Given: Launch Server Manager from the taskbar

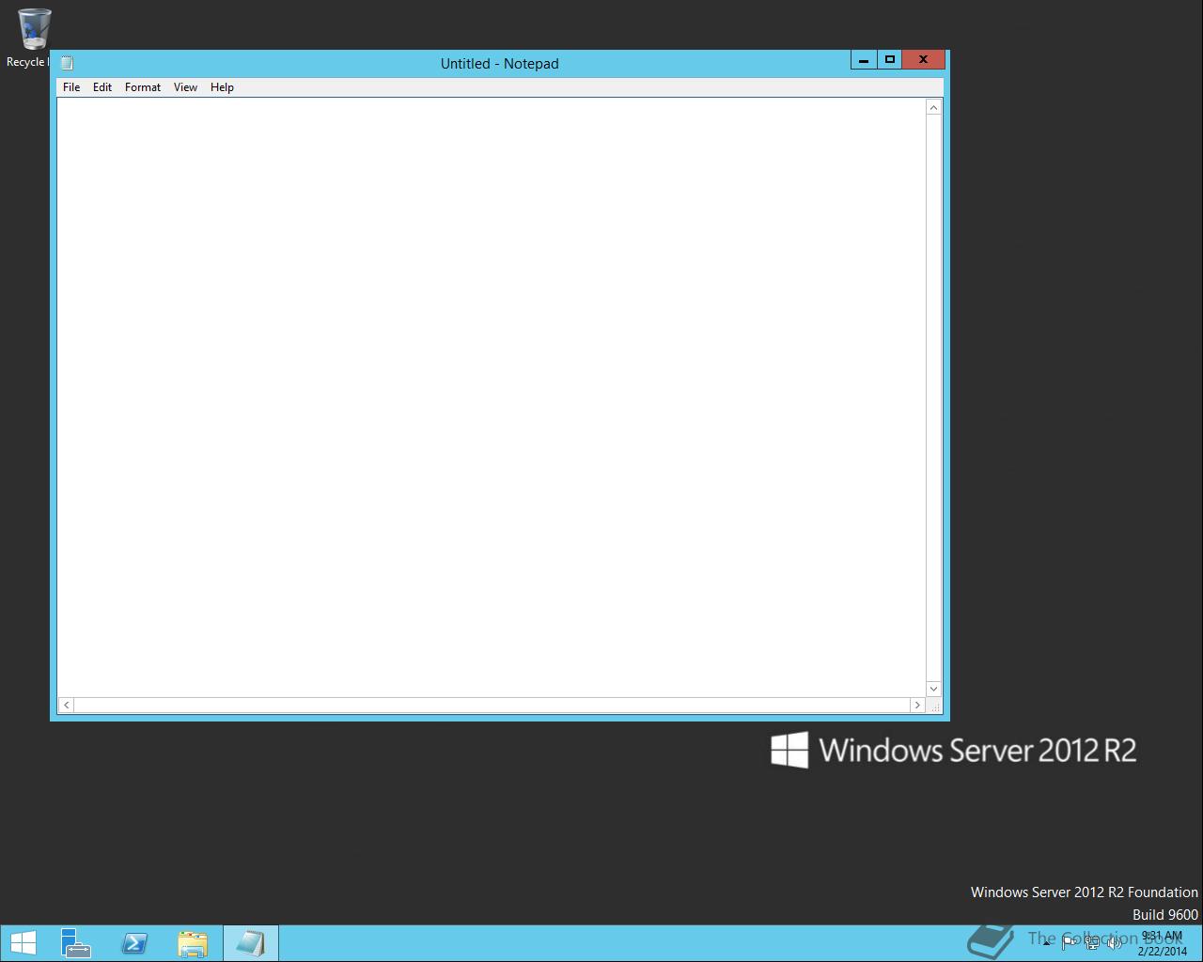Looking at the screenshot, I should pos(75,943).
